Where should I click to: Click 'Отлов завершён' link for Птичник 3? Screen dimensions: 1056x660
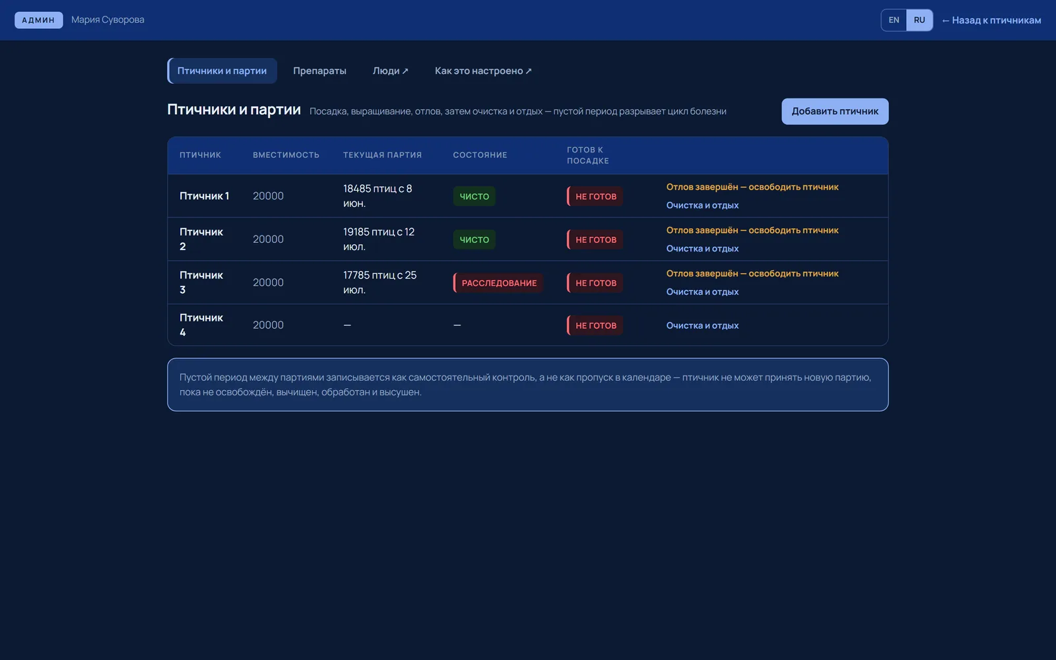[x=752, y=273]
